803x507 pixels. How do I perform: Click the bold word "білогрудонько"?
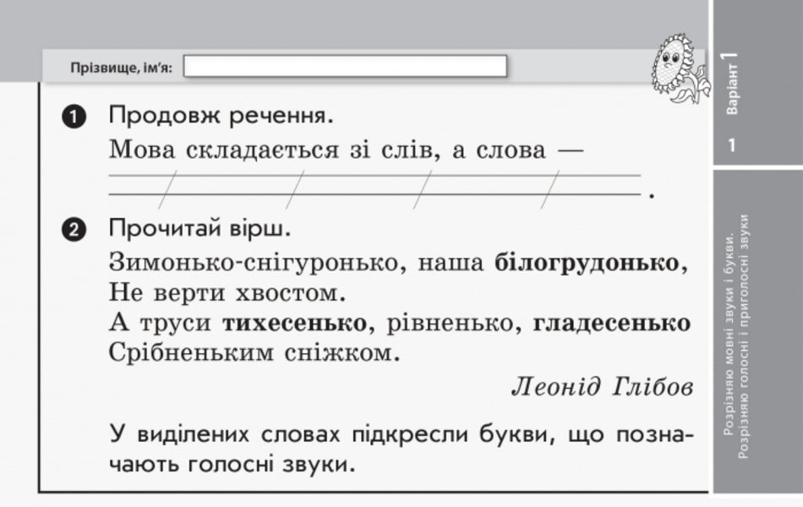pos(587,264)
